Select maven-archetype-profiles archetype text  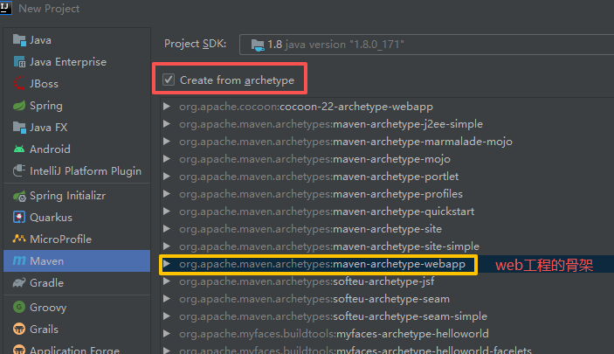coord(321,194)
